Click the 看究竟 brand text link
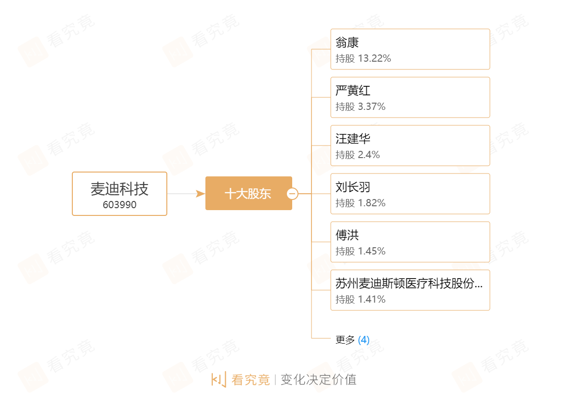The height and width of the screenshot is (400, 568). (x=251, y=380)
